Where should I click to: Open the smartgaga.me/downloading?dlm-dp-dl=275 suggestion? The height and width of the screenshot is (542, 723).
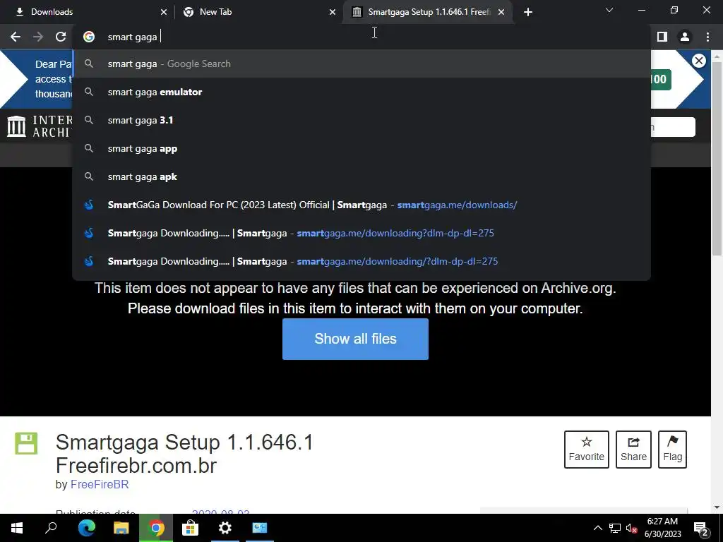click(361, 233)
